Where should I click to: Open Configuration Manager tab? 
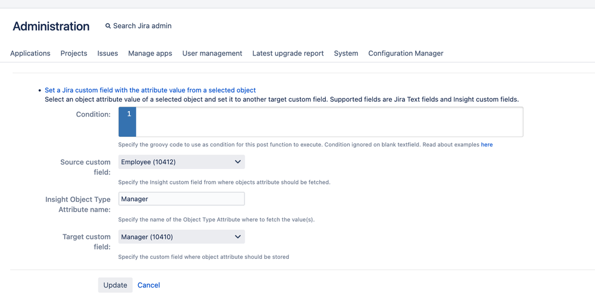[406, 54]
